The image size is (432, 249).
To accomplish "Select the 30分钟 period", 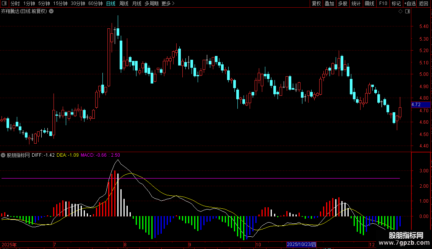I will tap(78, 3).
